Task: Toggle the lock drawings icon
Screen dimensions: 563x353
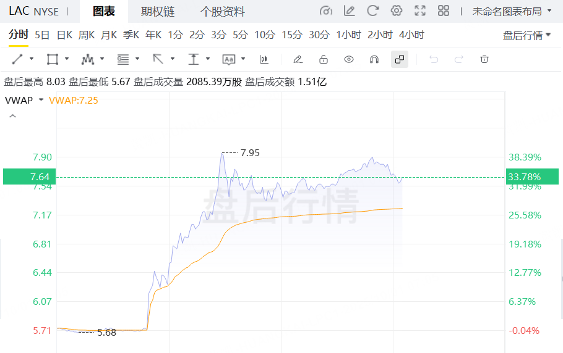Action: click(x=323, y=59)
